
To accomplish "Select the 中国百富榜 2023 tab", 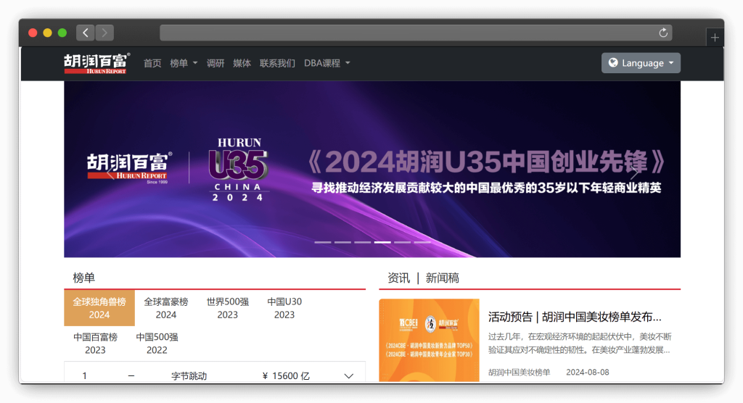I will 95,344.
